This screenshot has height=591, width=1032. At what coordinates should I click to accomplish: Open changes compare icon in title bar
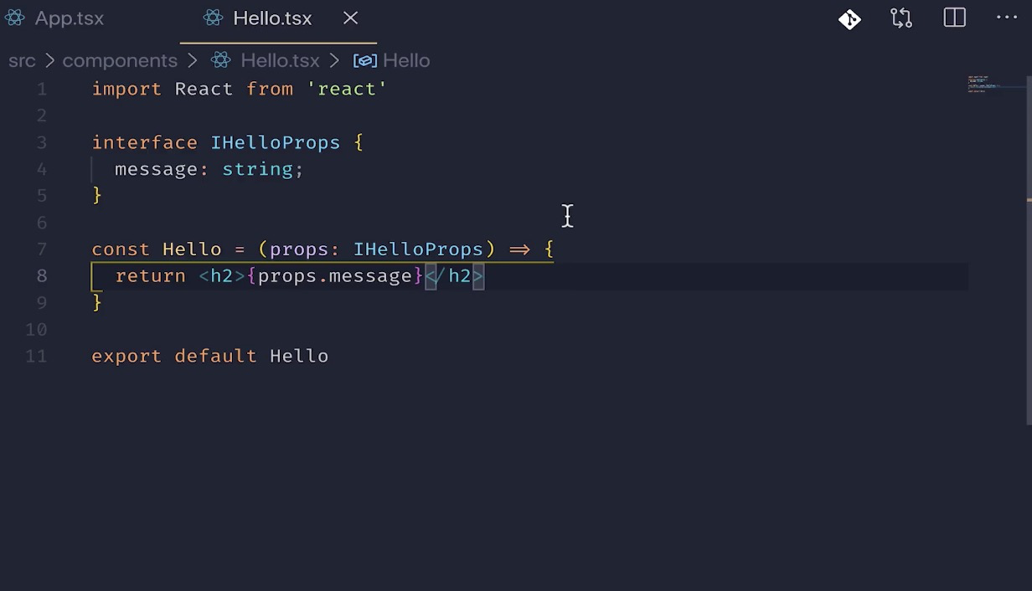click(x=901, y=18)
